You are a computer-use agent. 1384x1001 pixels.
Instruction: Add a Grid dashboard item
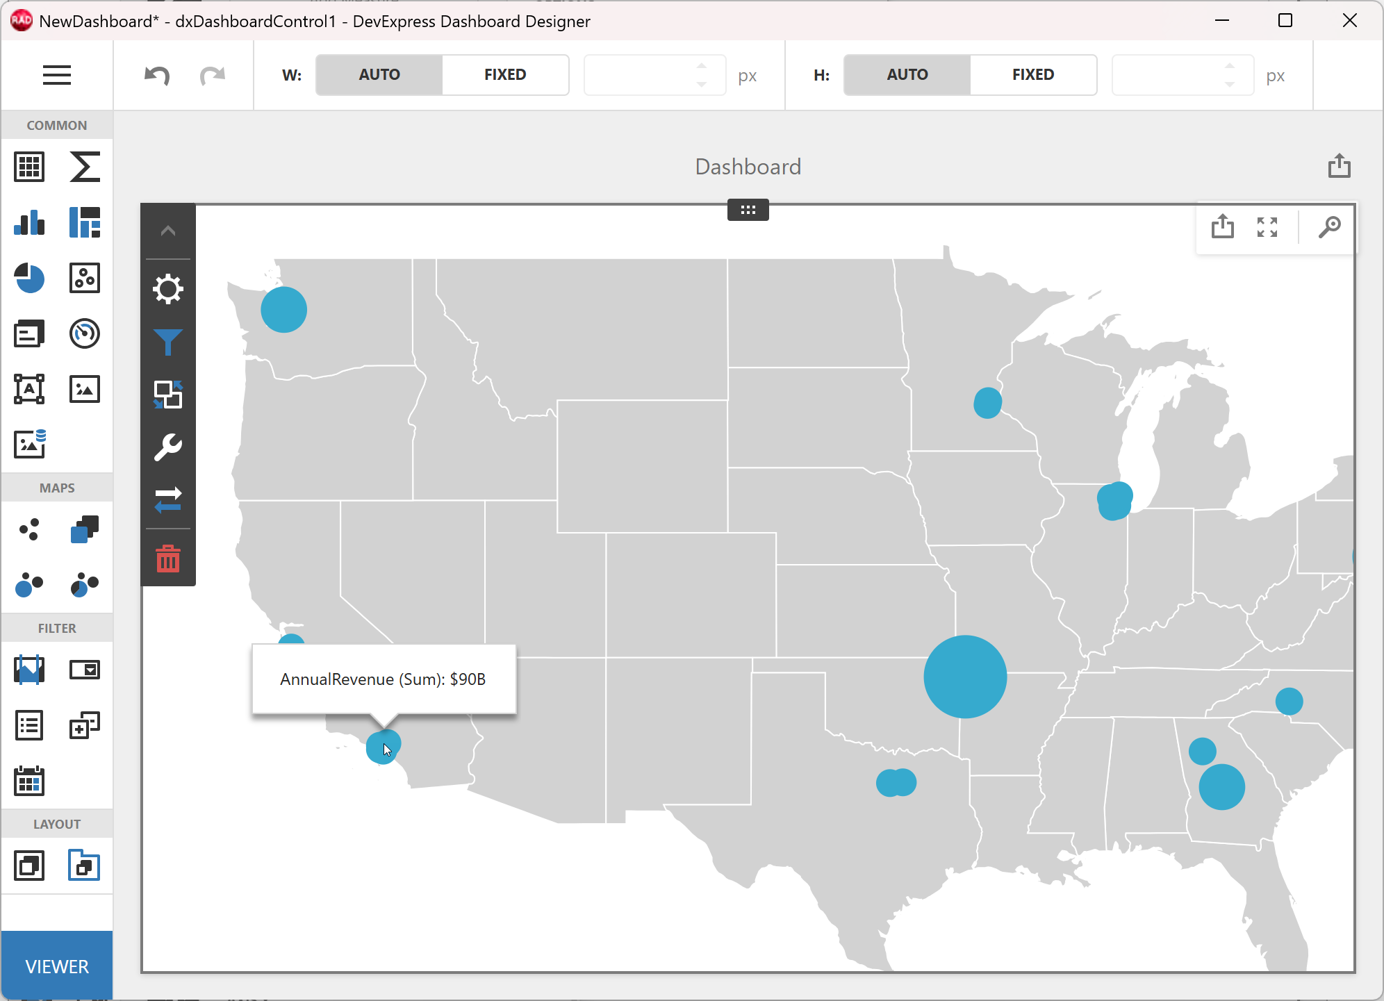point(29,167)
